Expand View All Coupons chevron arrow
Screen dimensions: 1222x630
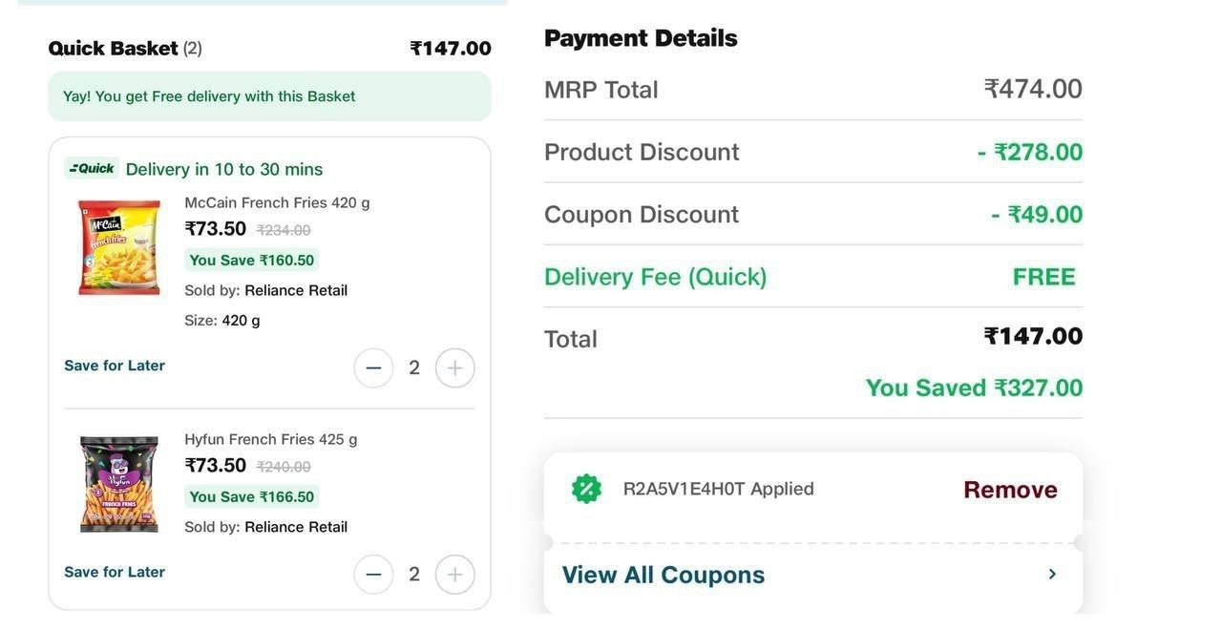(x=1052, y=574)
